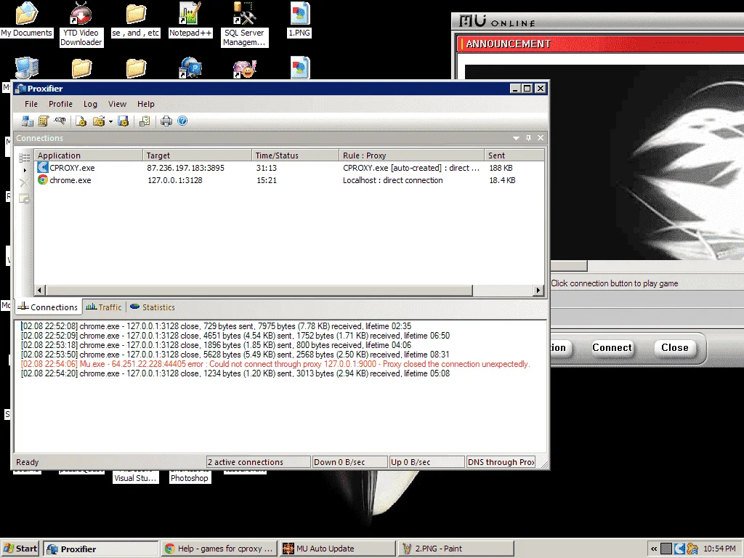The width and height of the screenshot is (744, 558).
Task: Open the Help menu in Proxifier
Action: 145,104
